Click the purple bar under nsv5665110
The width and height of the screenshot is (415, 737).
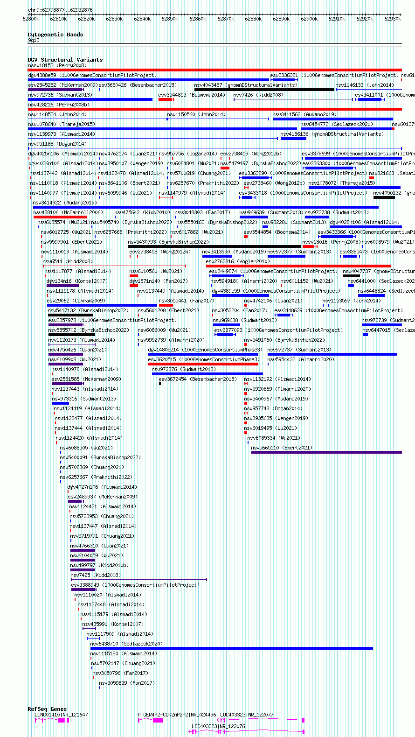click(x=326, y=452)
